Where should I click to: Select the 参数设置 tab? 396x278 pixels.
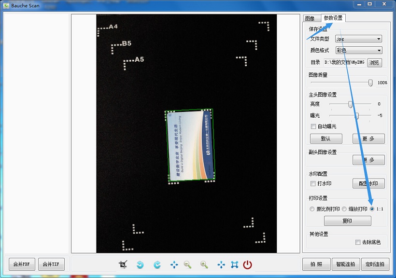pos(333,18)
